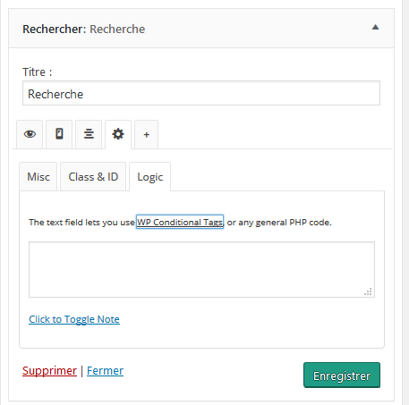Image resolution: width=409 pixels, height=405 pixels.
Task: Save the widget with the Enregistrer button
Action: pyautogui.click(x=342, y=375)
